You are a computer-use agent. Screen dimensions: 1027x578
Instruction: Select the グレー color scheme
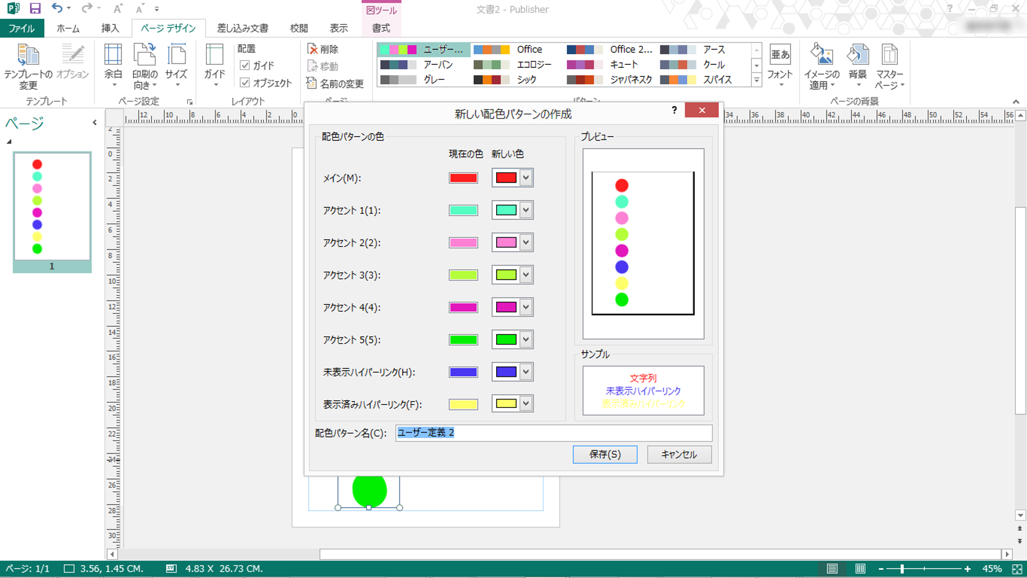(423, 80)
